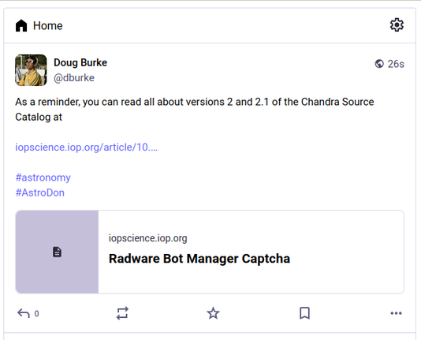Screen dimensions: 421x340
Task: Open the three-dots more menu
Action: [x=396, y=313]
